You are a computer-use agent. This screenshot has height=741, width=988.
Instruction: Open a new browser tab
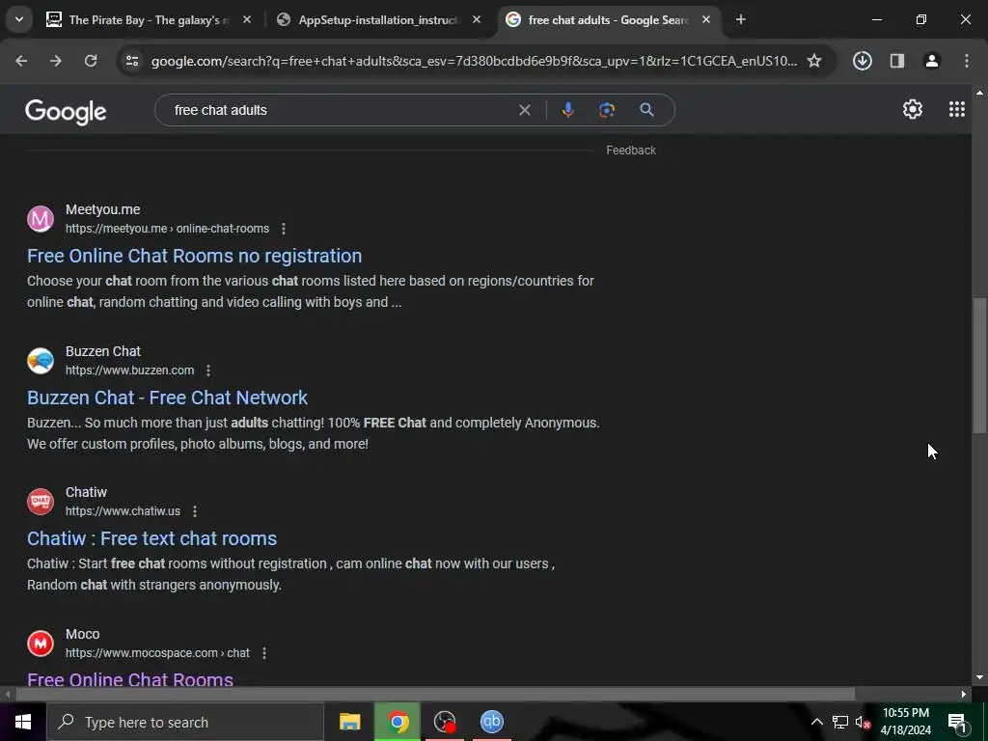pyautogui.click(x=741, y=19)
